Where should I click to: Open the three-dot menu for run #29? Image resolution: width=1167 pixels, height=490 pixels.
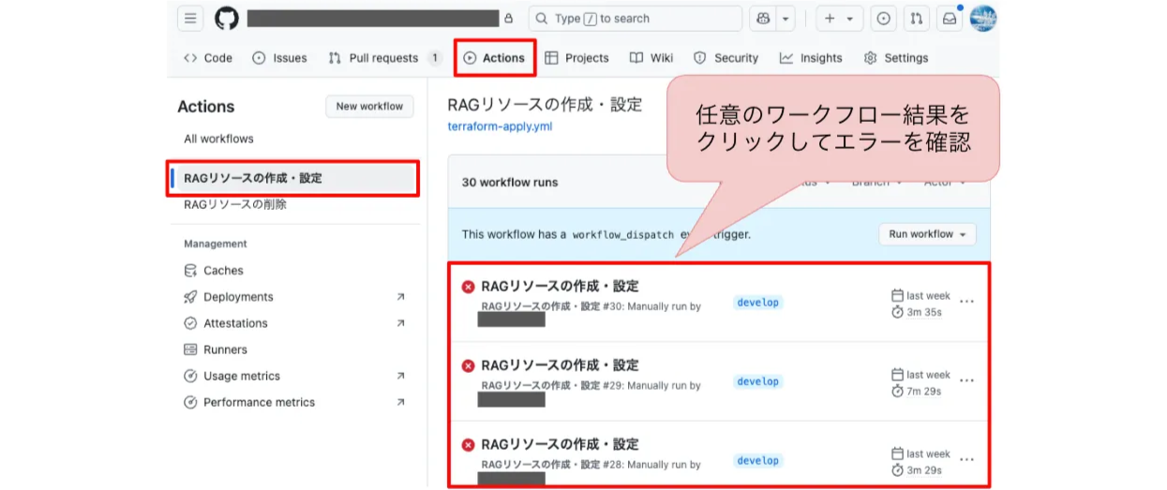point(967,381)
